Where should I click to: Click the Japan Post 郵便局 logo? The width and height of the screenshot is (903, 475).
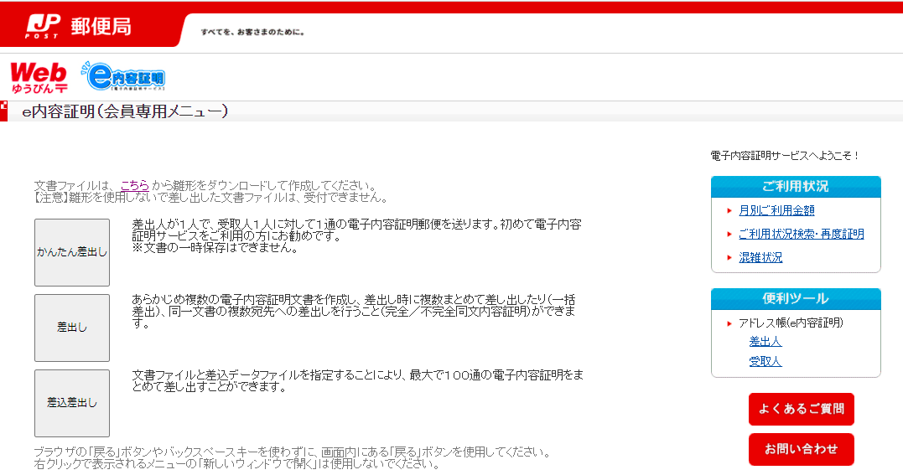79,27
